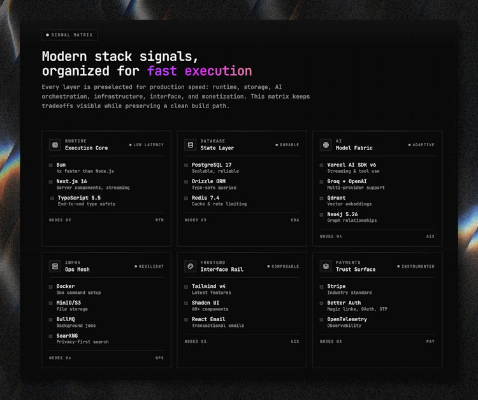This screenshot has height=400, width=478.
Task: Click the DURABLE status tag
Action: tap(287, 145)
